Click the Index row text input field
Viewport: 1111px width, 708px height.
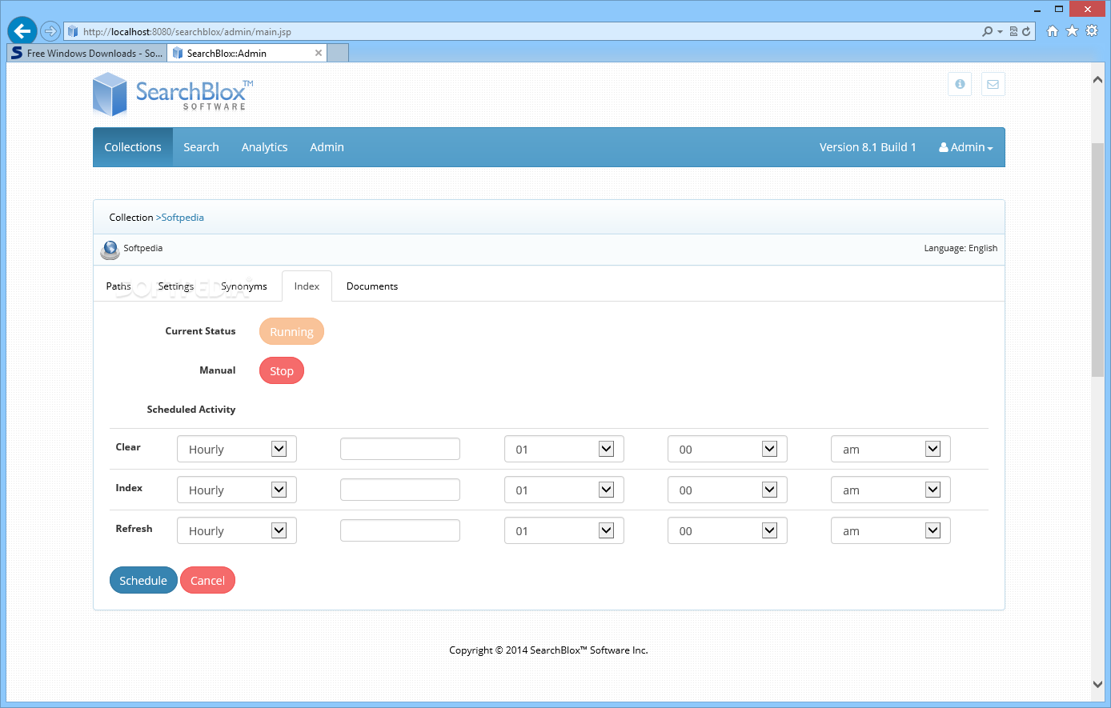(x=400, y=490)
